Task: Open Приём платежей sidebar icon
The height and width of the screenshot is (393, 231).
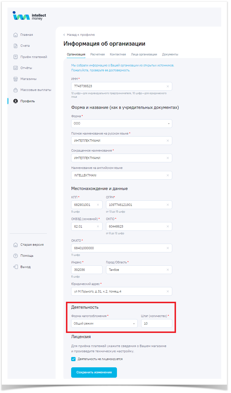Action: (x=16, y=57)
